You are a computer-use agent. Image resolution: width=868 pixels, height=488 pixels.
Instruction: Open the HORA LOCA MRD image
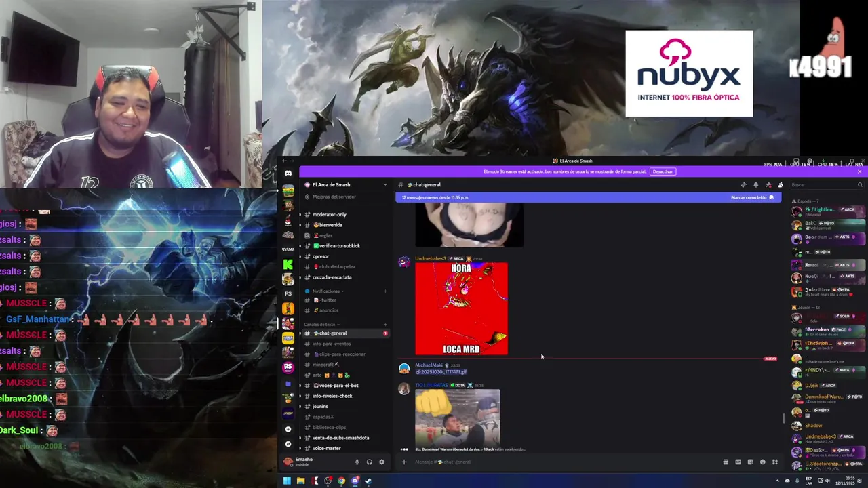pos(461,308)
